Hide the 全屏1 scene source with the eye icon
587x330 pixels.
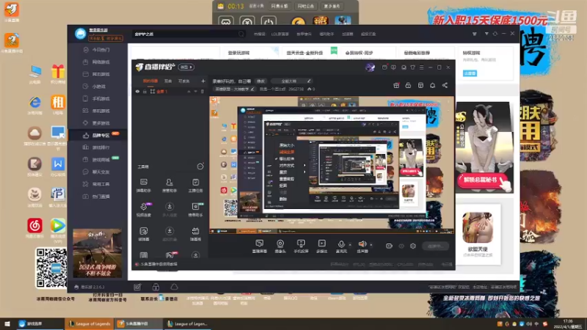(x=137, y=91)
